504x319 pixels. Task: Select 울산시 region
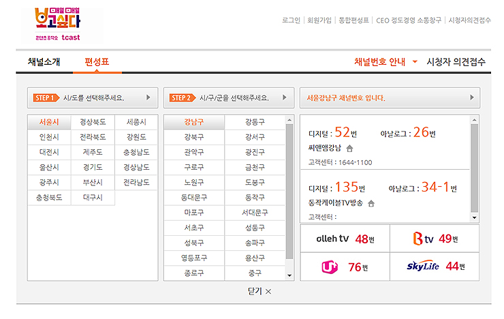[x=49, y=168]
